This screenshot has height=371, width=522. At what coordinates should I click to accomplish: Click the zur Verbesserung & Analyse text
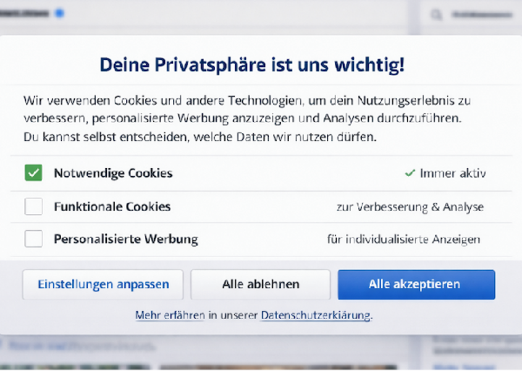[x=410, y=207]
